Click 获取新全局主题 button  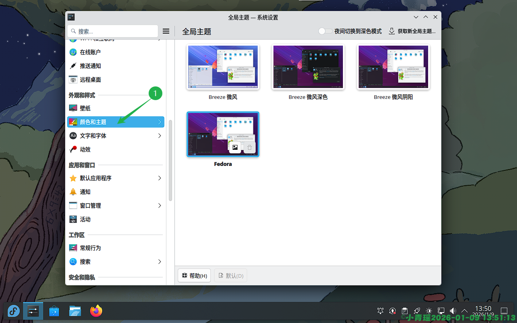412,31
